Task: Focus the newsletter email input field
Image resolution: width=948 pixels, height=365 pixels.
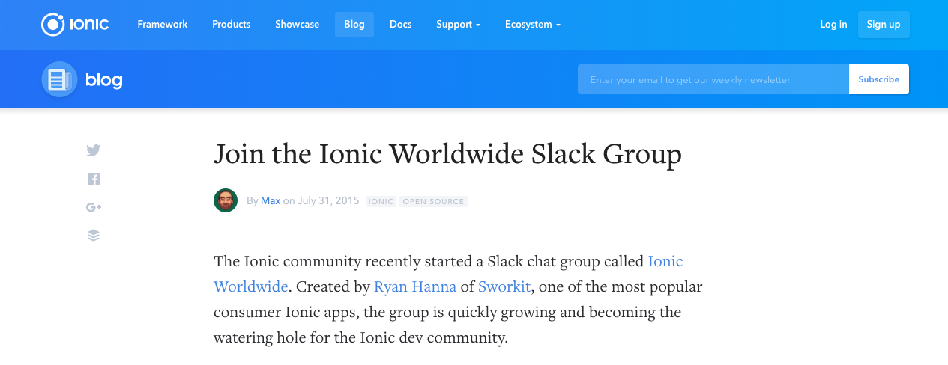Action: click(x=712, y=79)
